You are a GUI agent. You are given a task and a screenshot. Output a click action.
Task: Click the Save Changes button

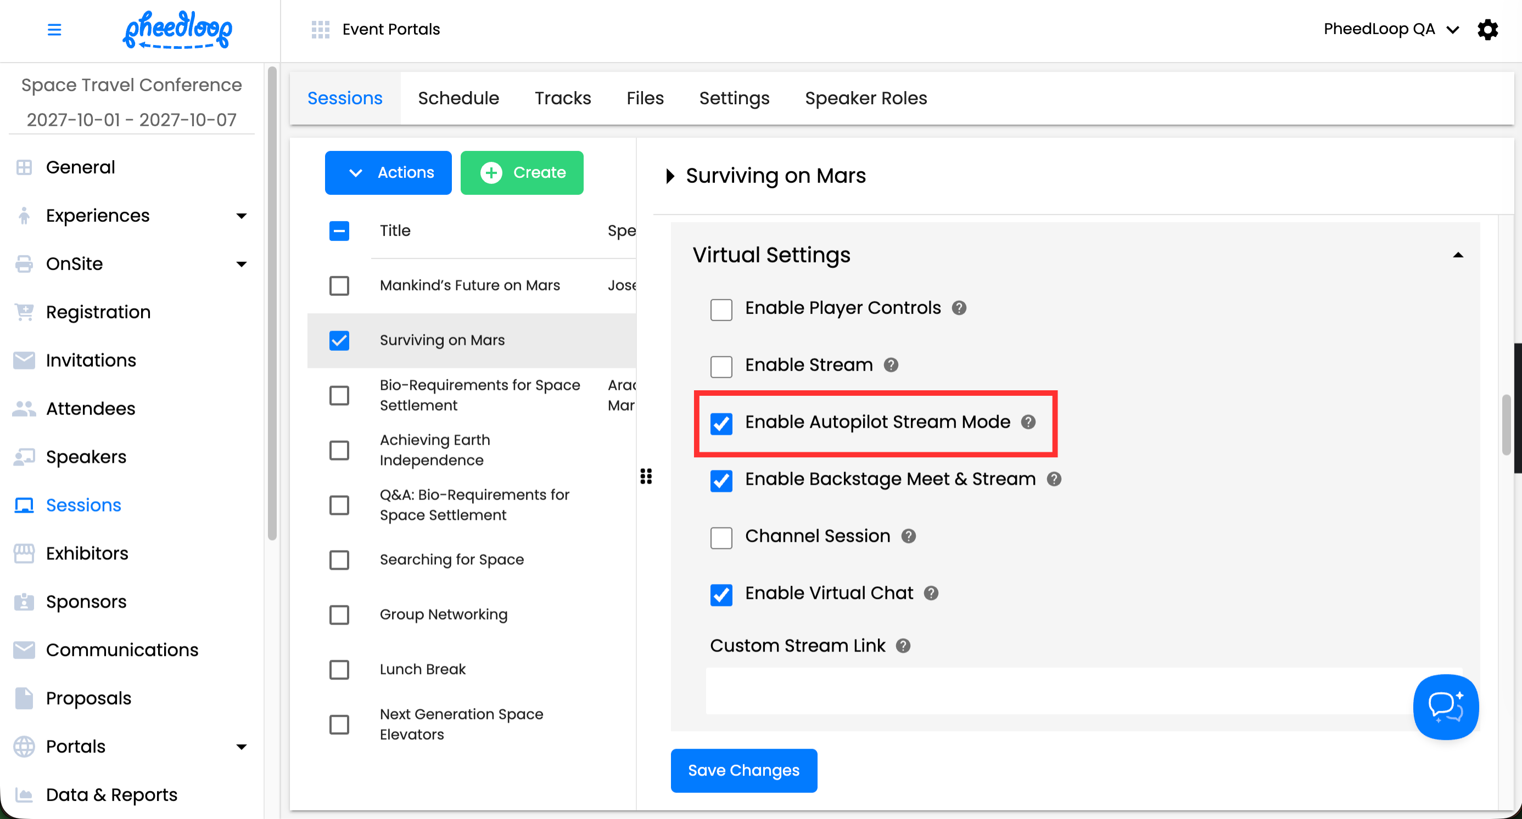(743, 770)
